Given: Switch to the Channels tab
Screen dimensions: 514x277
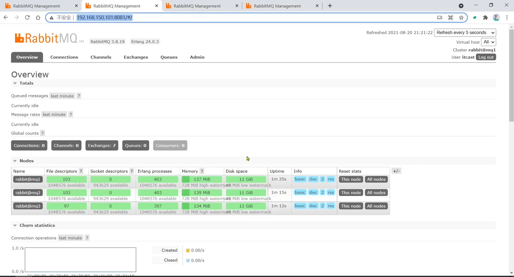Looking at the screenshot, I should 101,57.
